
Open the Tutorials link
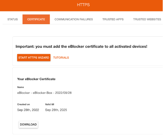[x=61, y=58]
